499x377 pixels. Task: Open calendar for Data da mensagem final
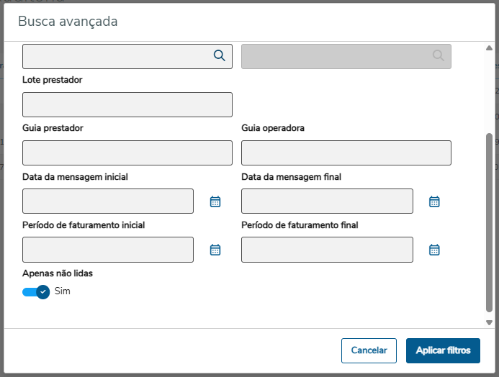434,201
